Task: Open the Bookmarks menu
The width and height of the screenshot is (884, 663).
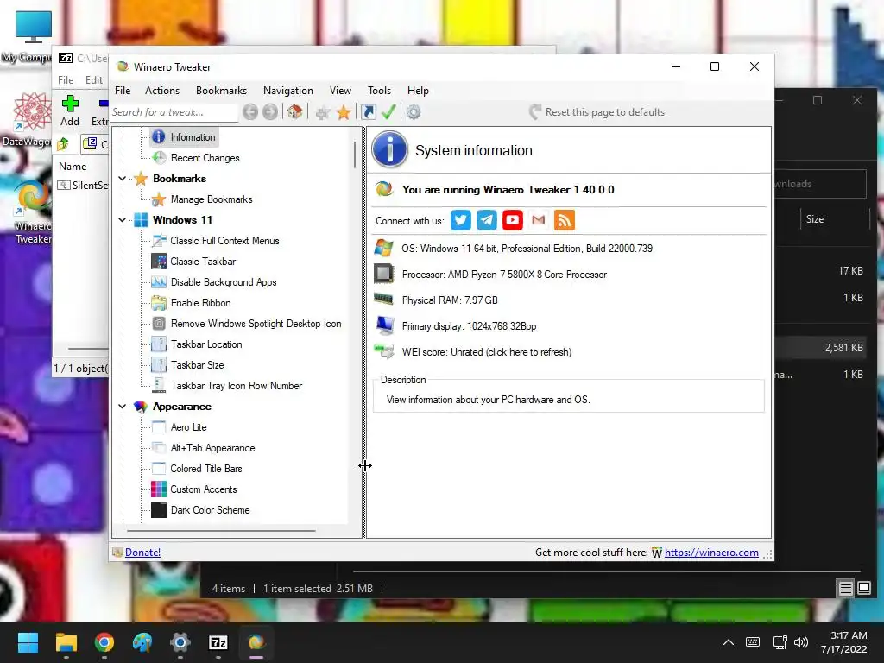Action: pyautogui.click(x=221, y=90)
